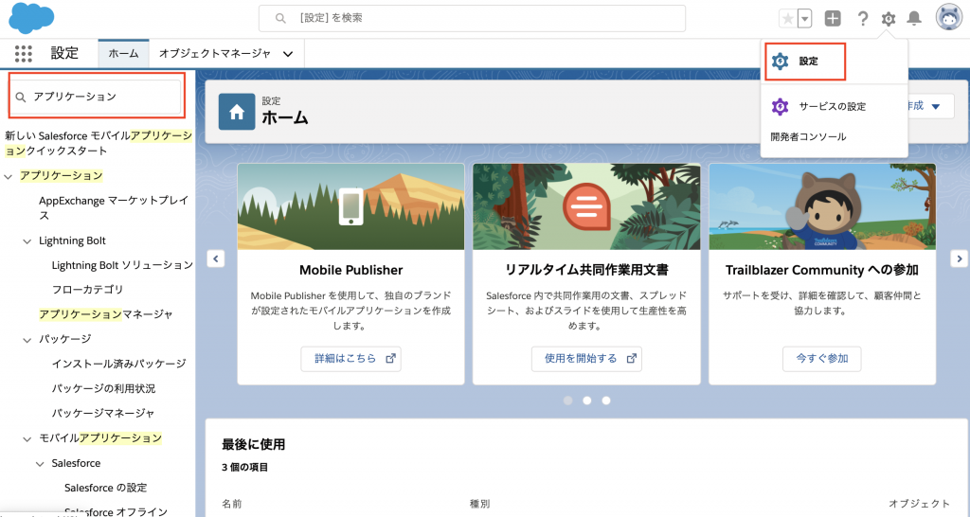Image resolution: width=970 pixels, height=517 pixels.
Task: Choose 開発者コンソール from the menu
Action: tap(808, 136)
